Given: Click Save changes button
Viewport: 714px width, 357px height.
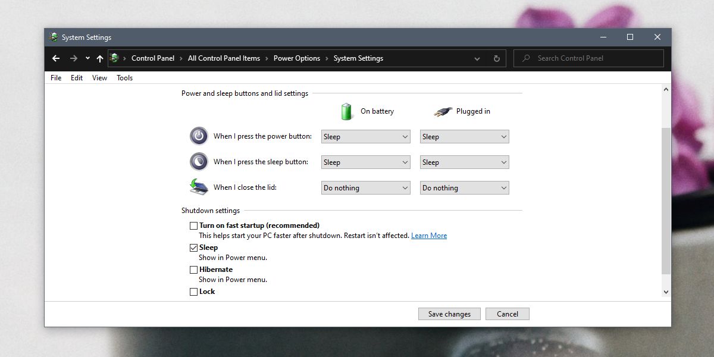Looking at the screenshot, I should pos(449,314).
